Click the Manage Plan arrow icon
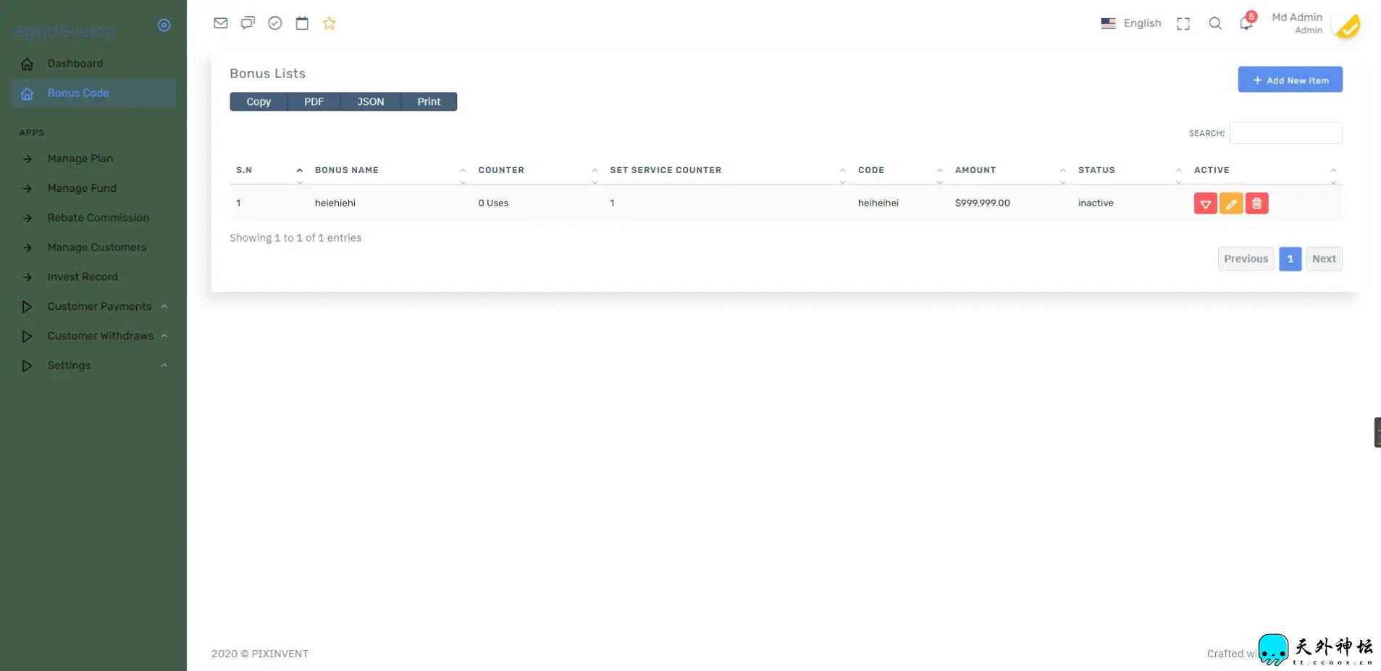 (x=28, y=159)
